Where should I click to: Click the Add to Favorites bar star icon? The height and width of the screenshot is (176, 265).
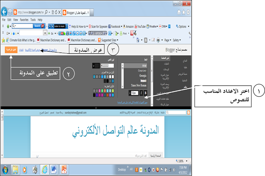pos(3,40)
